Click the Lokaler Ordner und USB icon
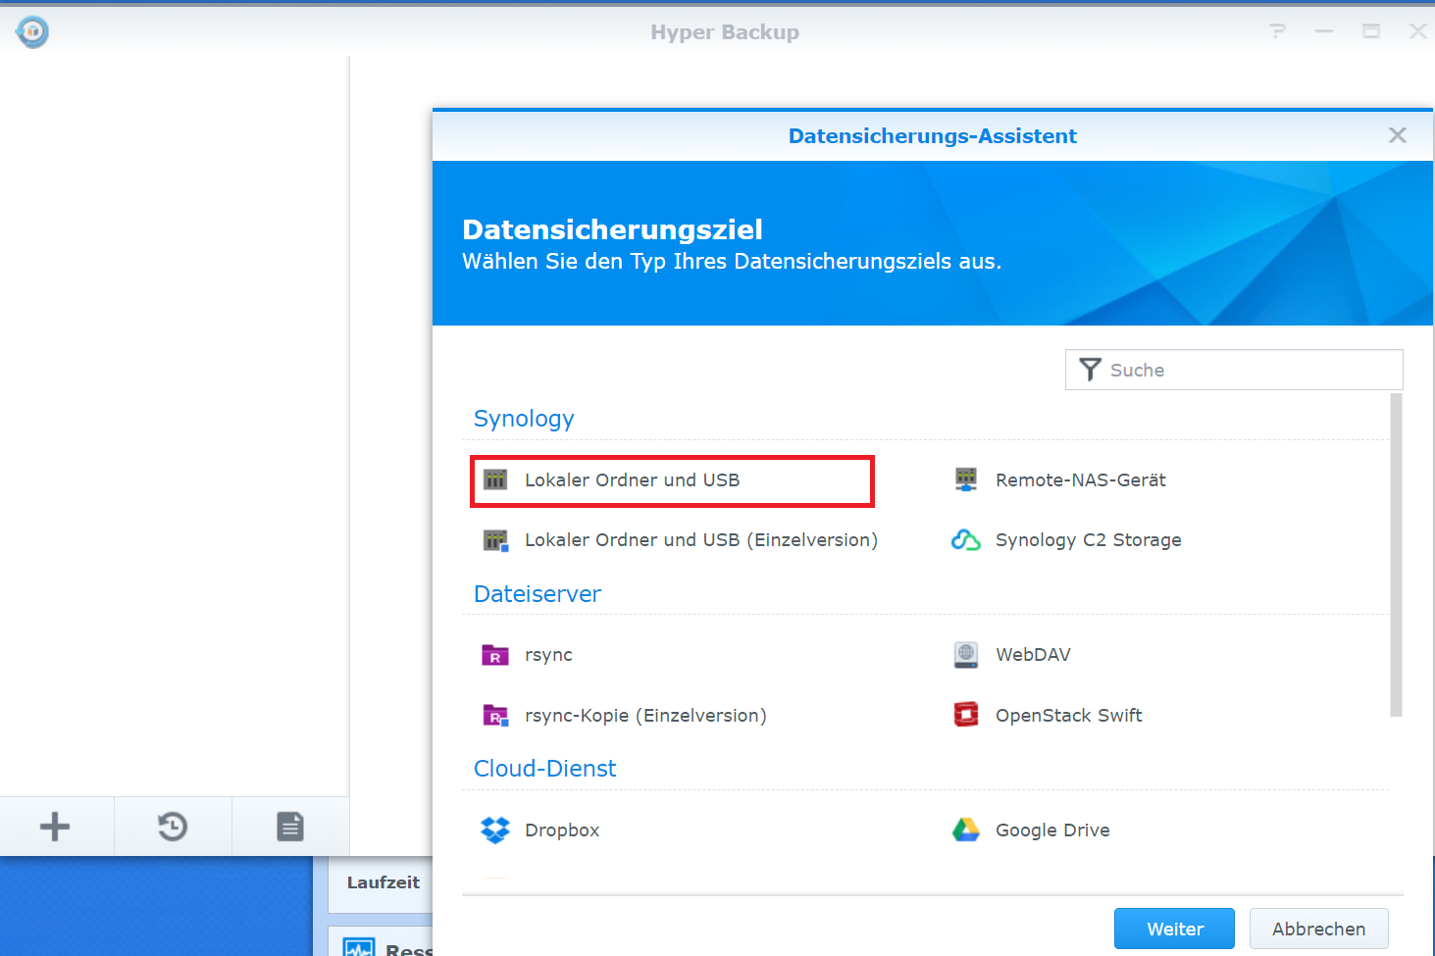 495,480
